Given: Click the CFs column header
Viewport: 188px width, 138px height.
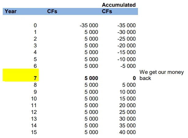Looking at the screenshot, I should pyautogui.click(x=52, y=12).
